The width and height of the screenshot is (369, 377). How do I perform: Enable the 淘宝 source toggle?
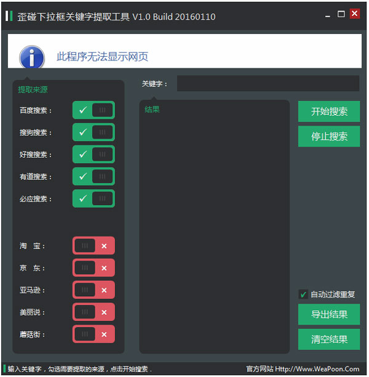[93, 246]
